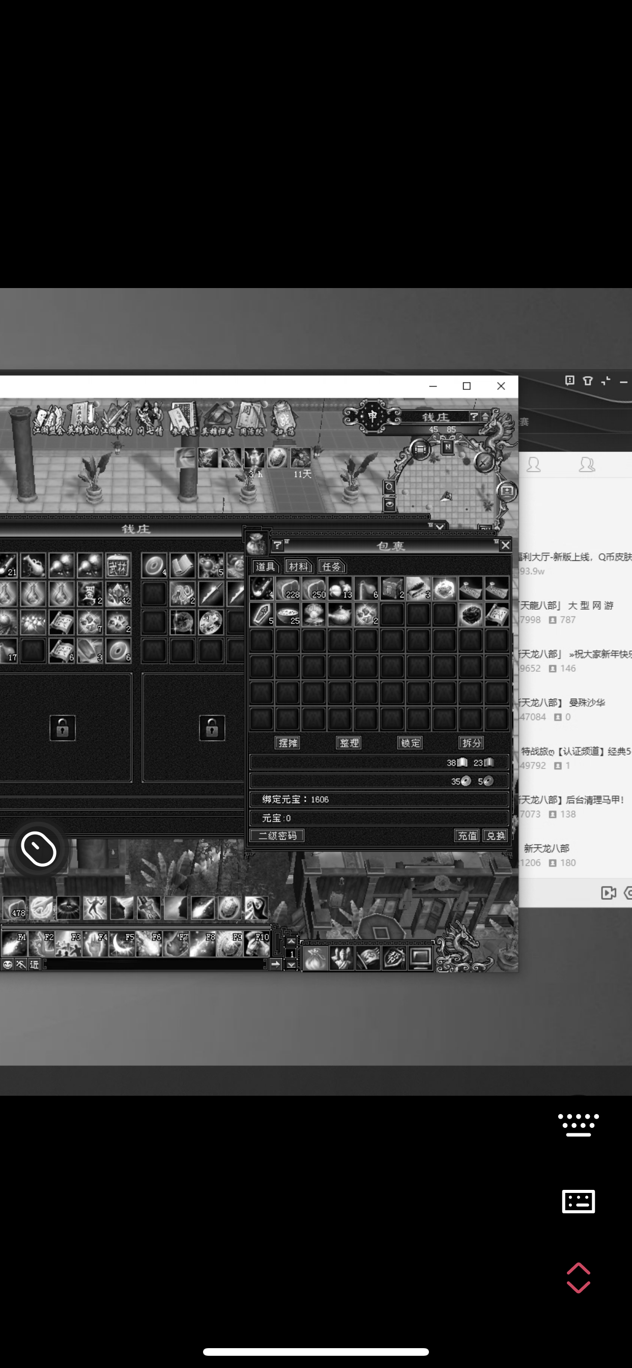
Task: Click the 摆摊 button
Action: 288,743
